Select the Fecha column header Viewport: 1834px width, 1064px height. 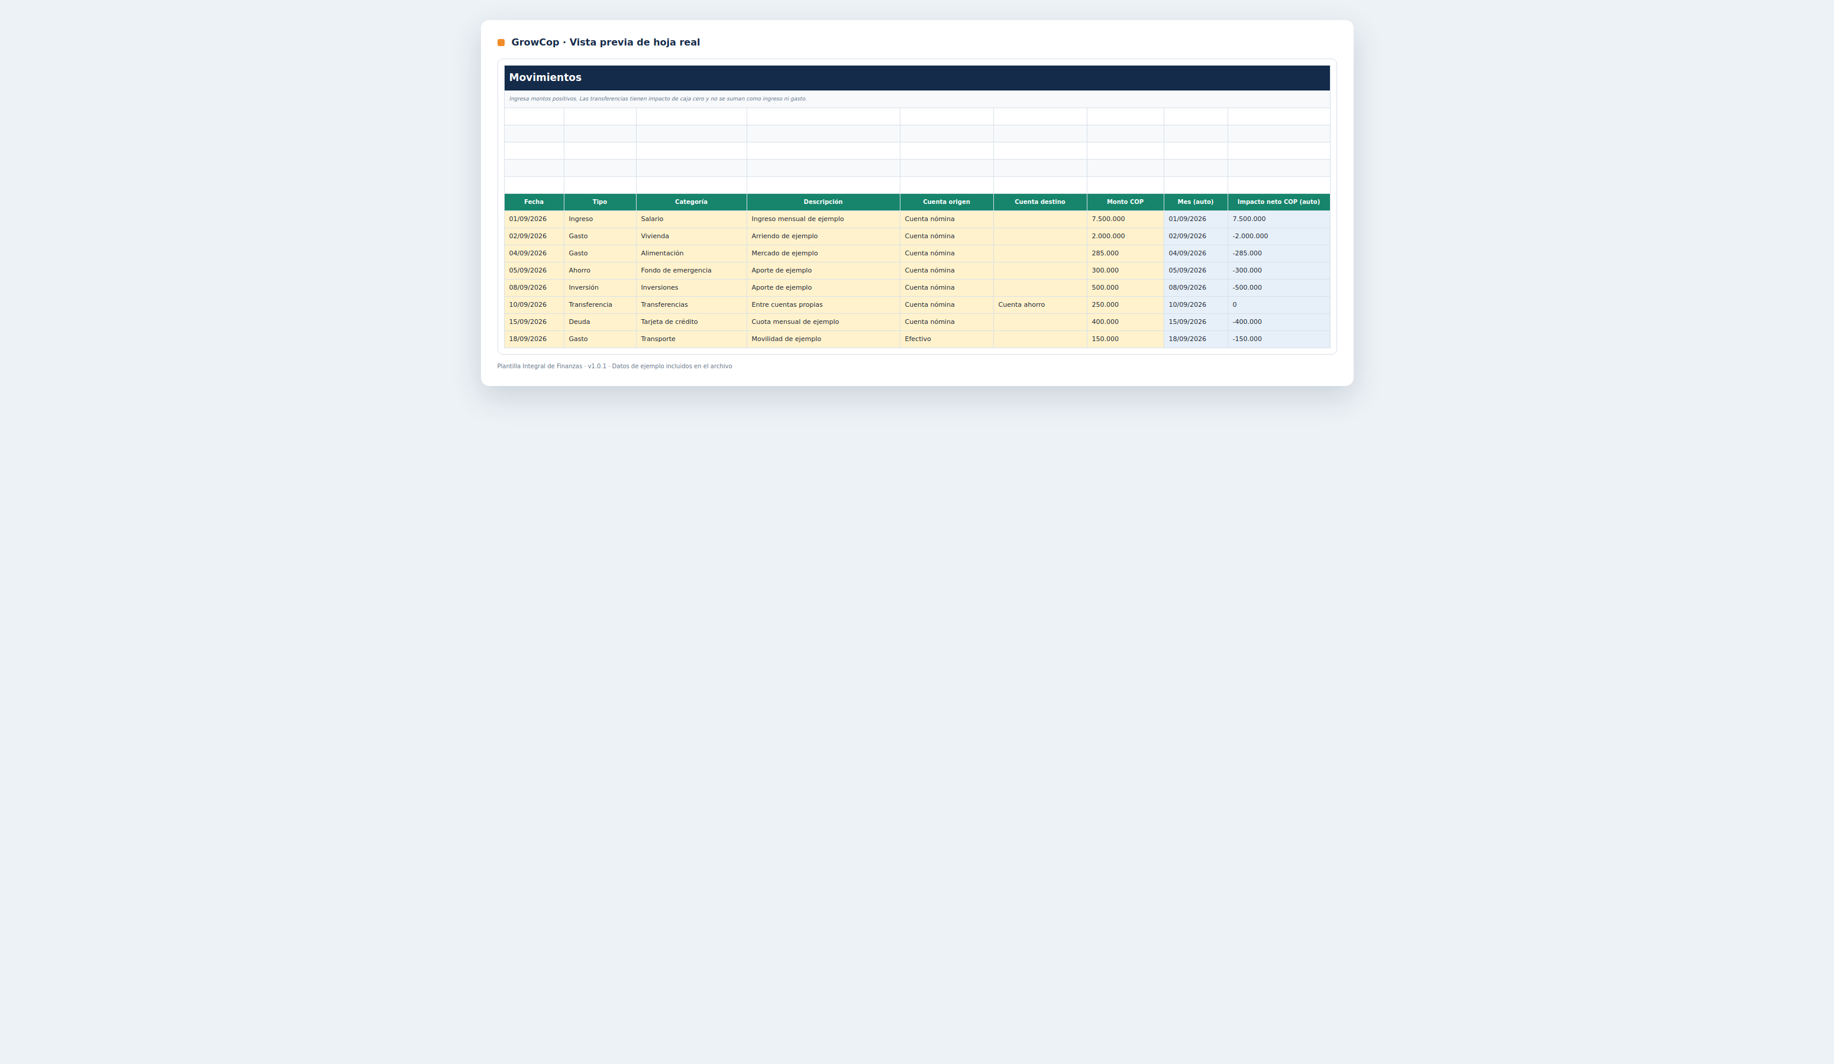pos(534,202)
